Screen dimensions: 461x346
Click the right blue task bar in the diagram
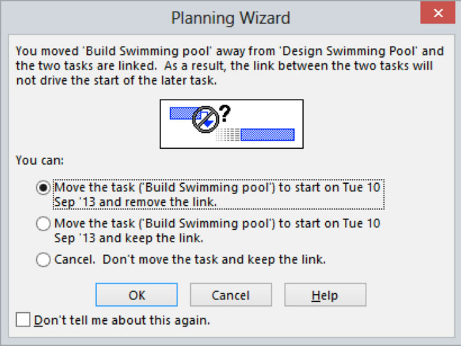(267, 135)
